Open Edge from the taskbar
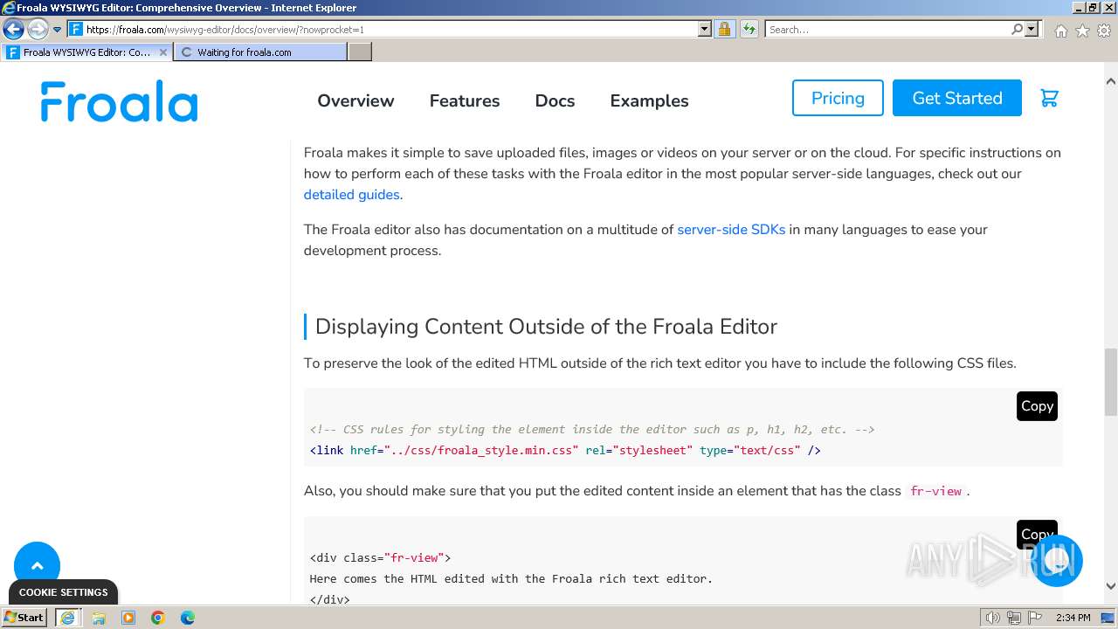Viewport: 1118px width, 629px height. (x=188, y=618)
